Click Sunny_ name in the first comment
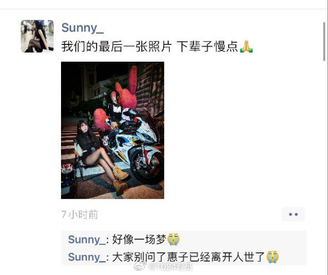This screenshot has height=275, width=328. pyautogui.click(x=87, y=239)
